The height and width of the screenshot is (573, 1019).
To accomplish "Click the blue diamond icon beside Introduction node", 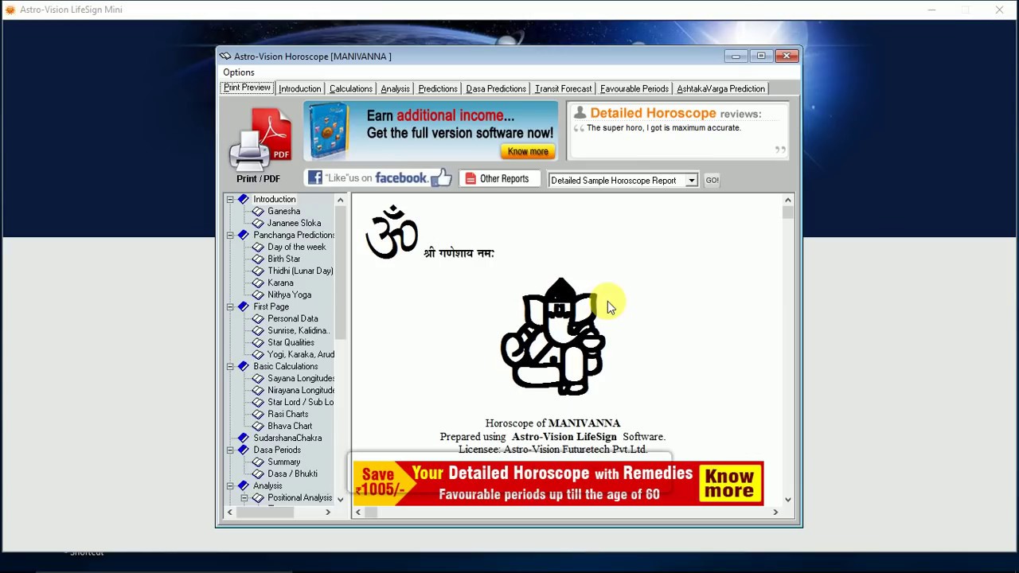I will point(244,200).
